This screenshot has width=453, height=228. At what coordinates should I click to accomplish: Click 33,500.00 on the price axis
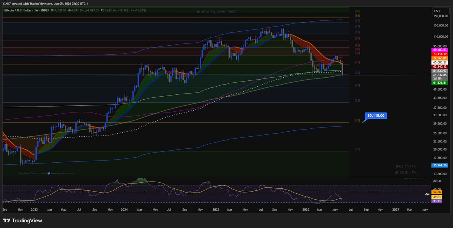click(440, 116)
